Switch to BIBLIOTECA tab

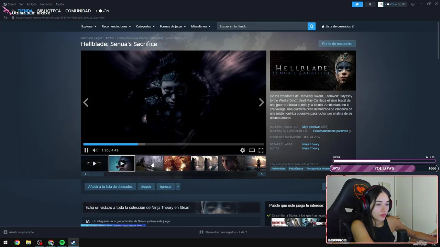point(49,11)
